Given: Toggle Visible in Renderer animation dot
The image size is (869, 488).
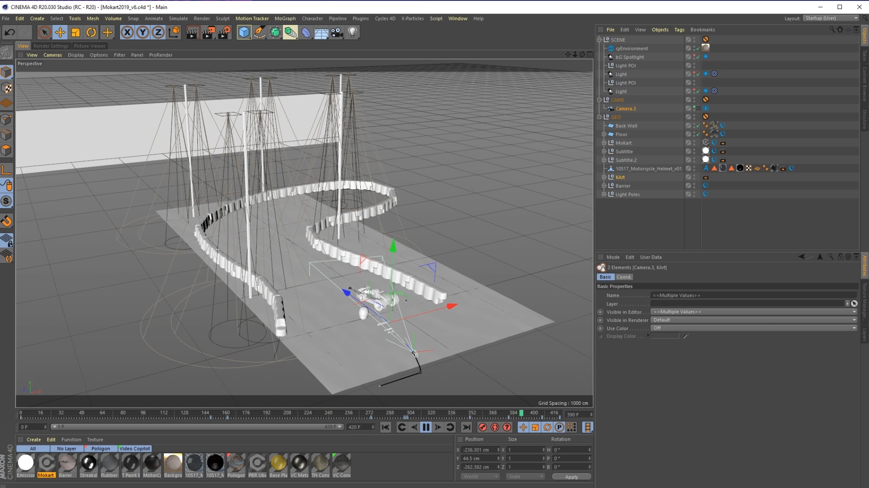Looking at the screenshot, I should [x=601, y=320].
